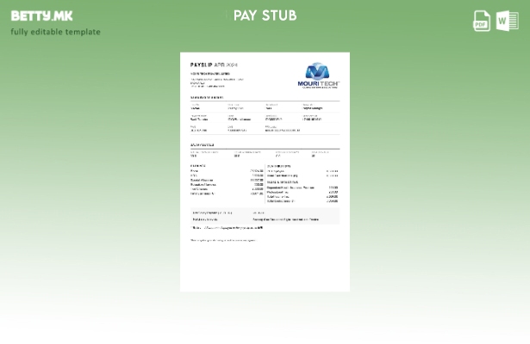530x344 pixels.
Task: Click the PAY STUB title text
Action: 265,15
